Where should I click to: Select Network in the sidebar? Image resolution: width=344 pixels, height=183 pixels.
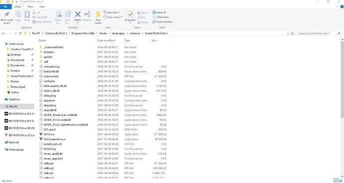14,143
